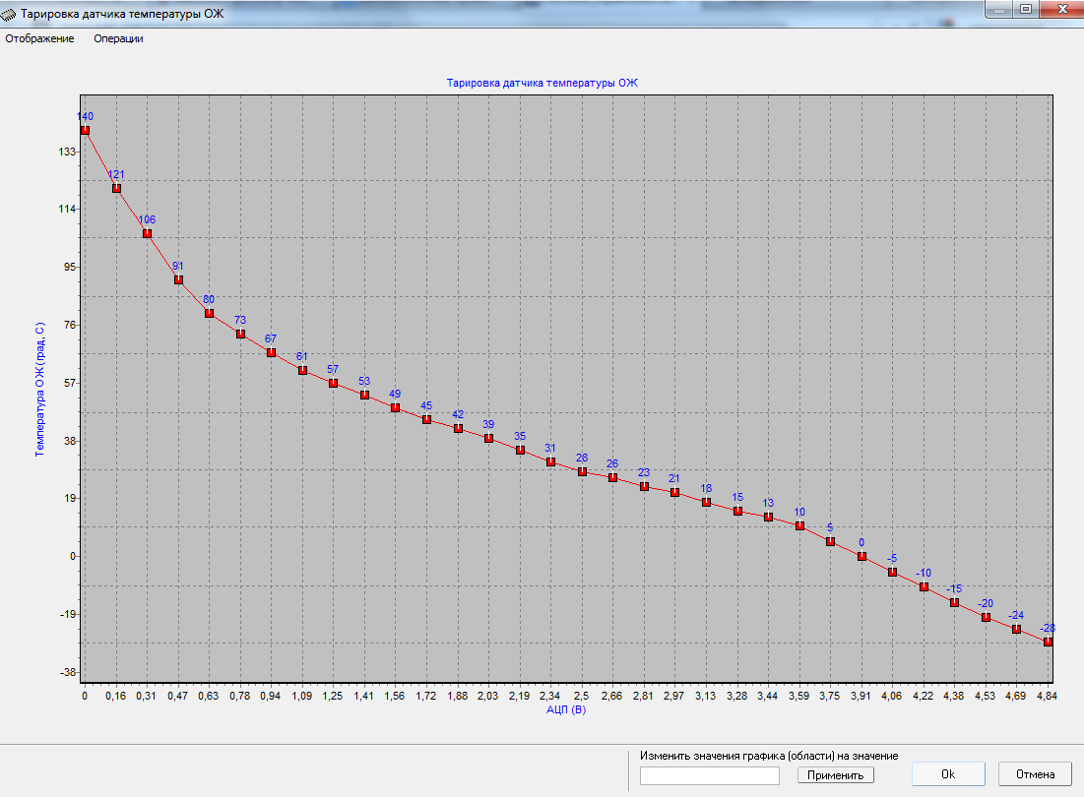Select the curve point labeled -24
Screen dimensions: 1084x797
[x=1016, y=629]
